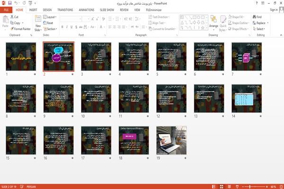284x189 pixels.
Task: Open the Arrange tool in Drawing group
Action: pos(213,23)
